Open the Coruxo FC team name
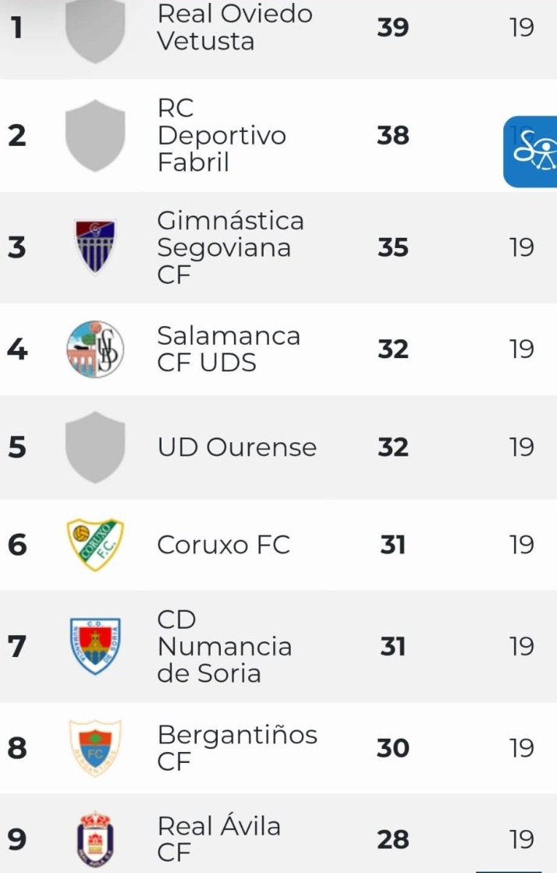This screenshot has width=557, height=873. point(223,544)
